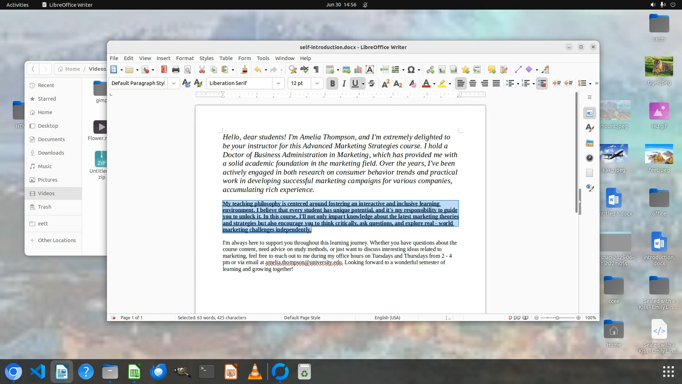This screenshot has height=384, width=682.
Task: Insert a comment using the speech bubble icon
Action: click(x=492, y=70)
